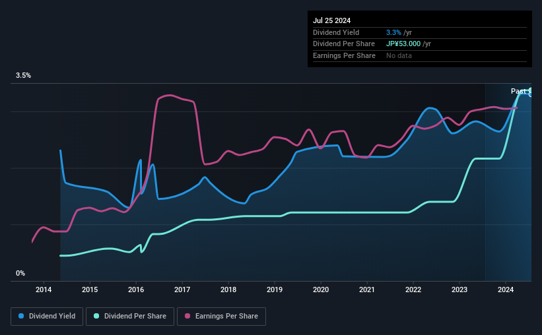Click the 2015 x-axis label
542x335 pixels.
[90, 289]
